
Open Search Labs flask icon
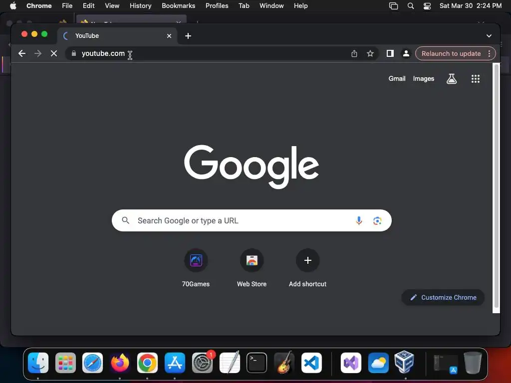pyautogui.click(x=451, y=78)
